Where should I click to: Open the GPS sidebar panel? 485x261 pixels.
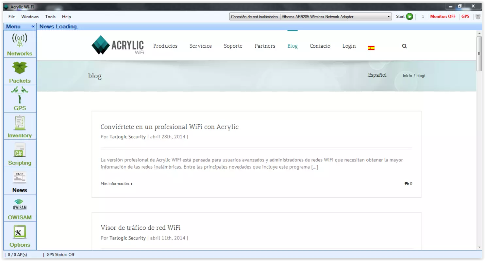pos(20,99)
